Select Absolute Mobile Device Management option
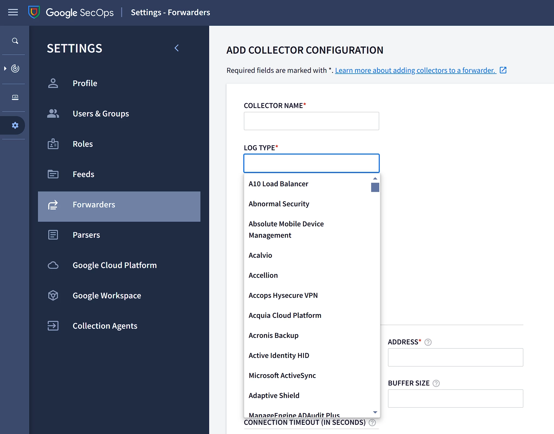This screenshot has width=554, height=434. click(307, 230)
